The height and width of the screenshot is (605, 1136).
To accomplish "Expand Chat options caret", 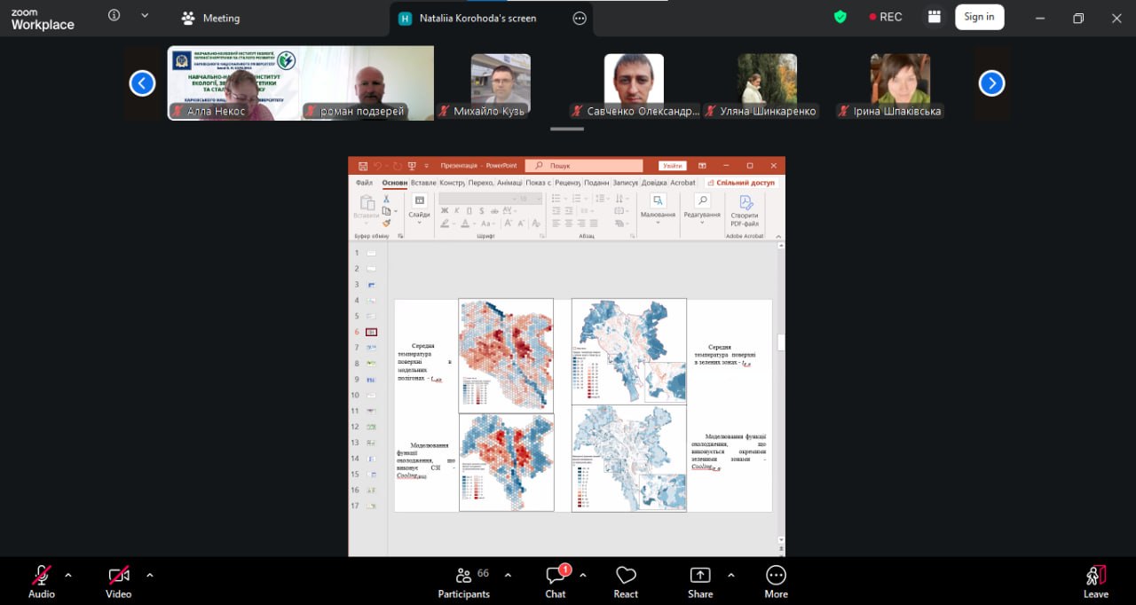I will click(x=583, y=575).
